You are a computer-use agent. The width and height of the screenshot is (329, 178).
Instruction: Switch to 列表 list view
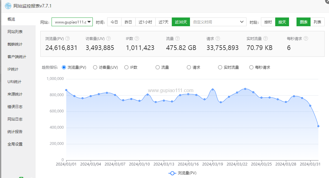coord(317,22)
